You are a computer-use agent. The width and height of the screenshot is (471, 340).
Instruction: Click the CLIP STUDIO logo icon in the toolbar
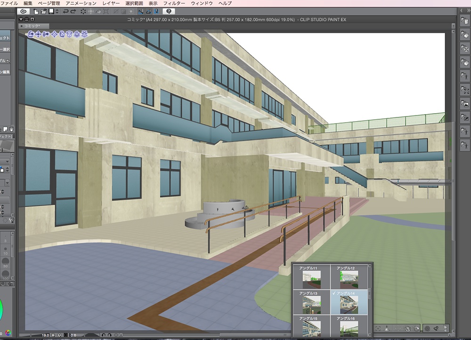(23, 11)
